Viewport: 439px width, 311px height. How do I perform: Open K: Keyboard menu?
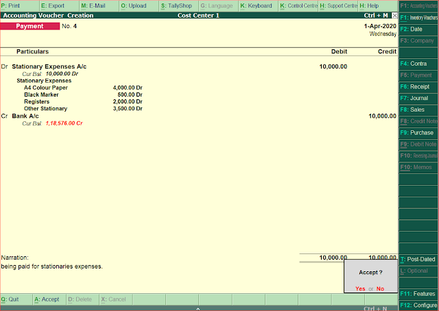coord(259,5)
